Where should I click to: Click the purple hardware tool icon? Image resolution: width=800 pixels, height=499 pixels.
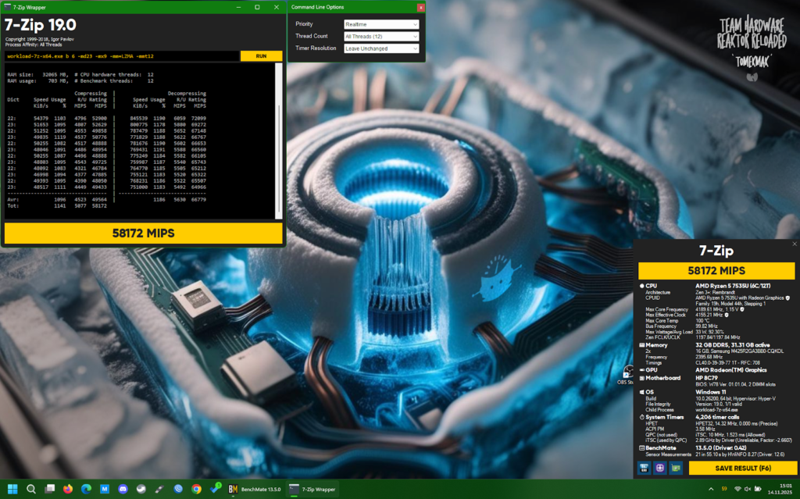click(x=660, y=468)
